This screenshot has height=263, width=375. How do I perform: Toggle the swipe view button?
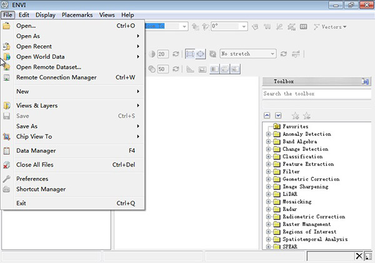point(235,70)
